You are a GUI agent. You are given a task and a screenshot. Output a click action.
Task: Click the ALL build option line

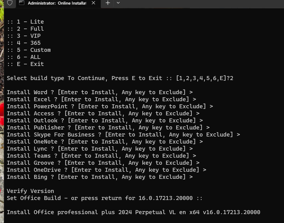click(24, 57)
